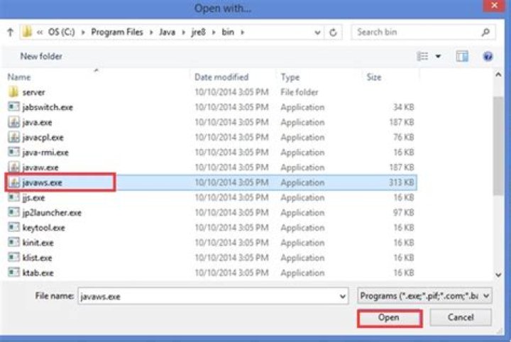Click the Up one level arrow icon
Image resolution: width=511 pixels, height=342 pixels.
coord(10,33)
